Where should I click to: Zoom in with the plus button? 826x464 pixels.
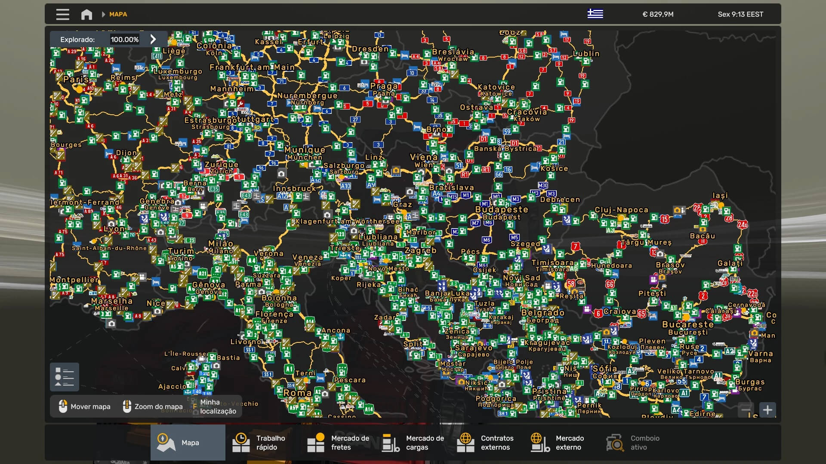pos(767,410)
